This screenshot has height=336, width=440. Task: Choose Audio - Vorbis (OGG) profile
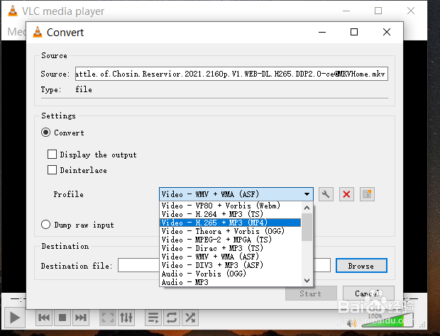pyautogui.click(x=231, y=274)
